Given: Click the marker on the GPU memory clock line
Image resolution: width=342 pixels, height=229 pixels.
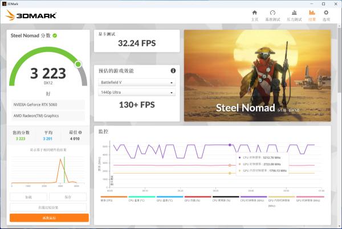Looking at the screenshot, I should tap(230, 173).
